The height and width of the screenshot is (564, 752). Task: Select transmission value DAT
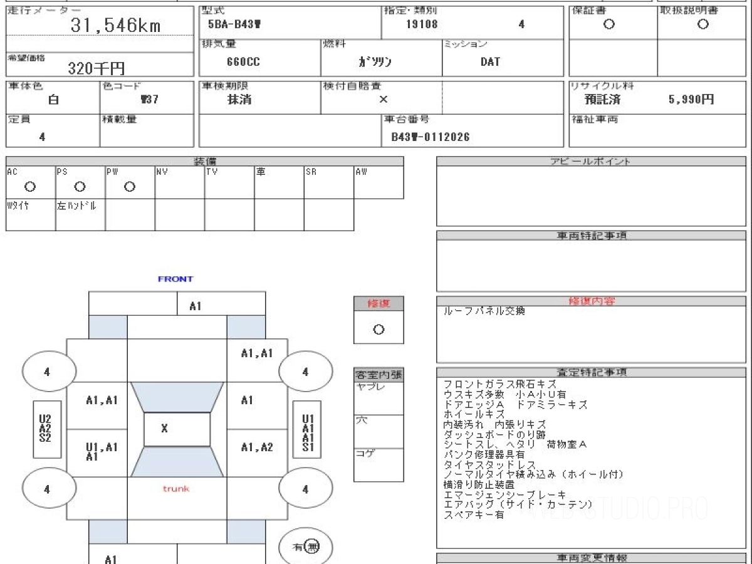[x=490, y=62]
